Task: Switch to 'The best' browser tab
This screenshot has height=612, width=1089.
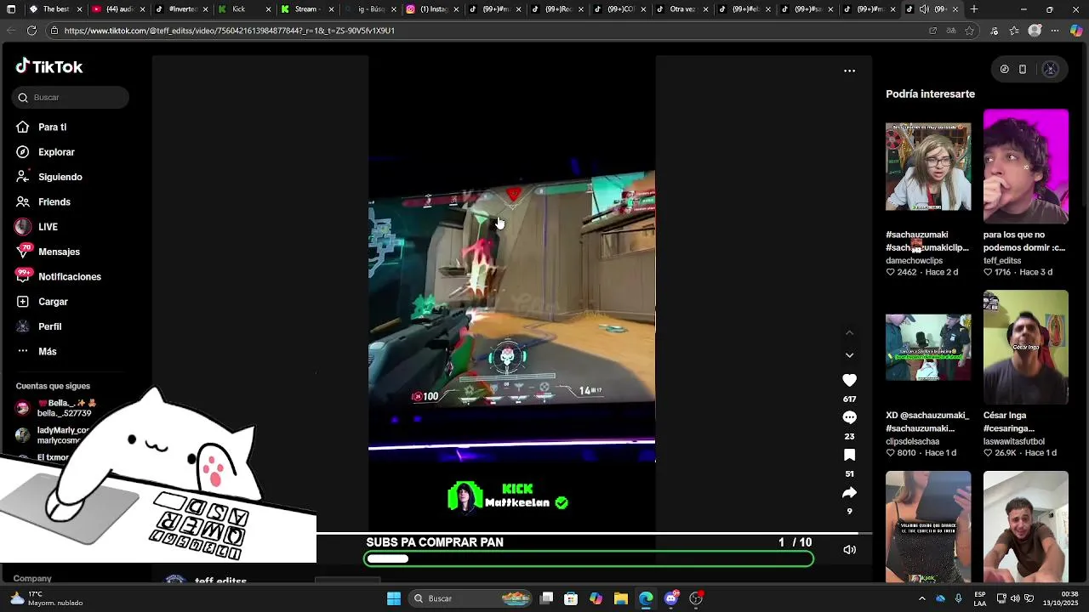Action: pyautogui.click(x=56, y=9)
